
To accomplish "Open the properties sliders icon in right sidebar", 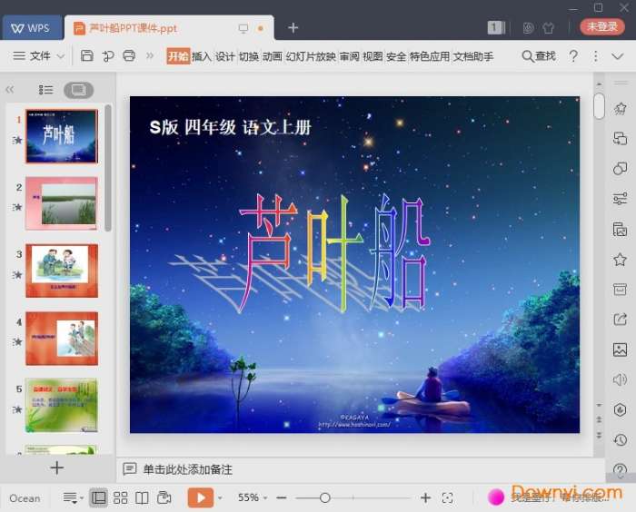I will coord(620,199).
